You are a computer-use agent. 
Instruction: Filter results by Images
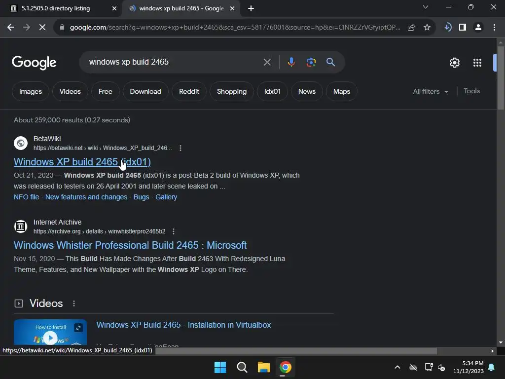31,91
